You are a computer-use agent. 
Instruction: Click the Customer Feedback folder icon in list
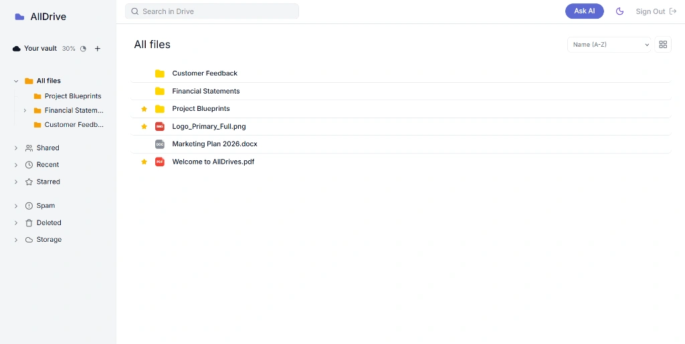[160, 73]
